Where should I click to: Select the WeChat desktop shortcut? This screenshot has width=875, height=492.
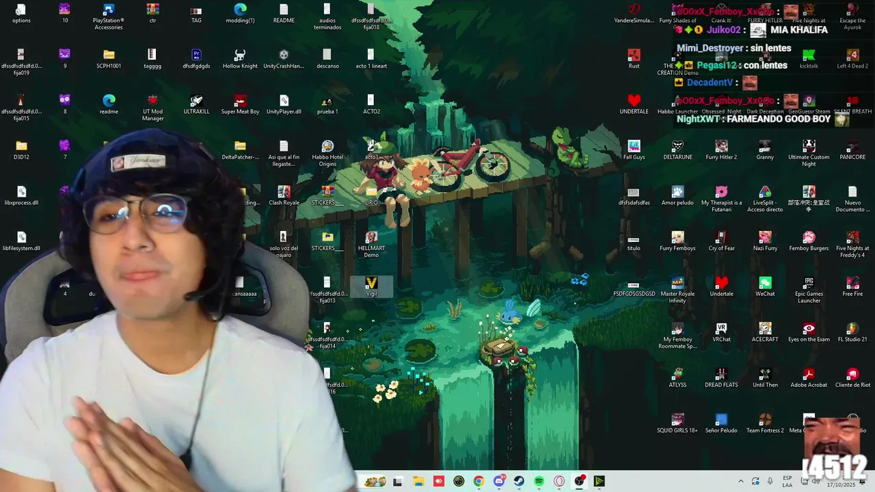coord(765,287)
